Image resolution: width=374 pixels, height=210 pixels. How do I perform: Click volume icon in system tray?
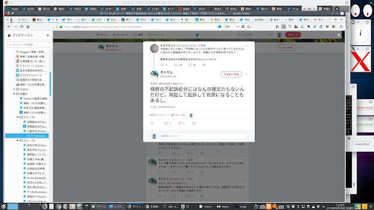click(318, 206)
